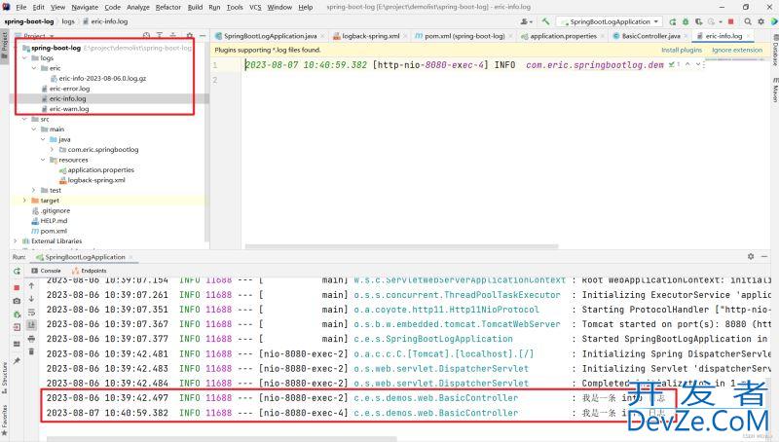Rerun the application from the Run panel

tap(17, 272)
